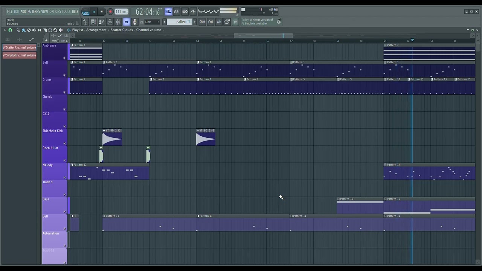Click Scatter Clouds - Channel volume breadcrumb

[x=136, y=30]
